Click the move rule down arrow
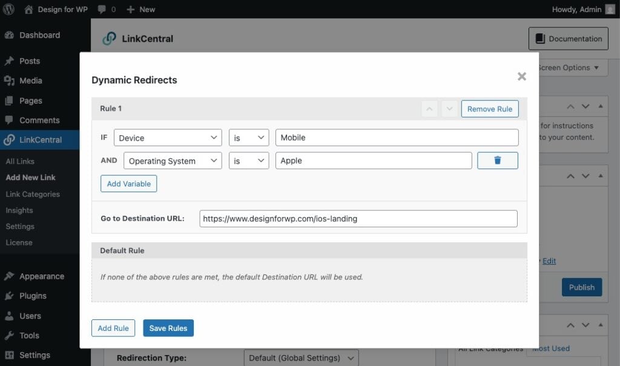Viewport: 620px width, 366px height. pos(449,109)
